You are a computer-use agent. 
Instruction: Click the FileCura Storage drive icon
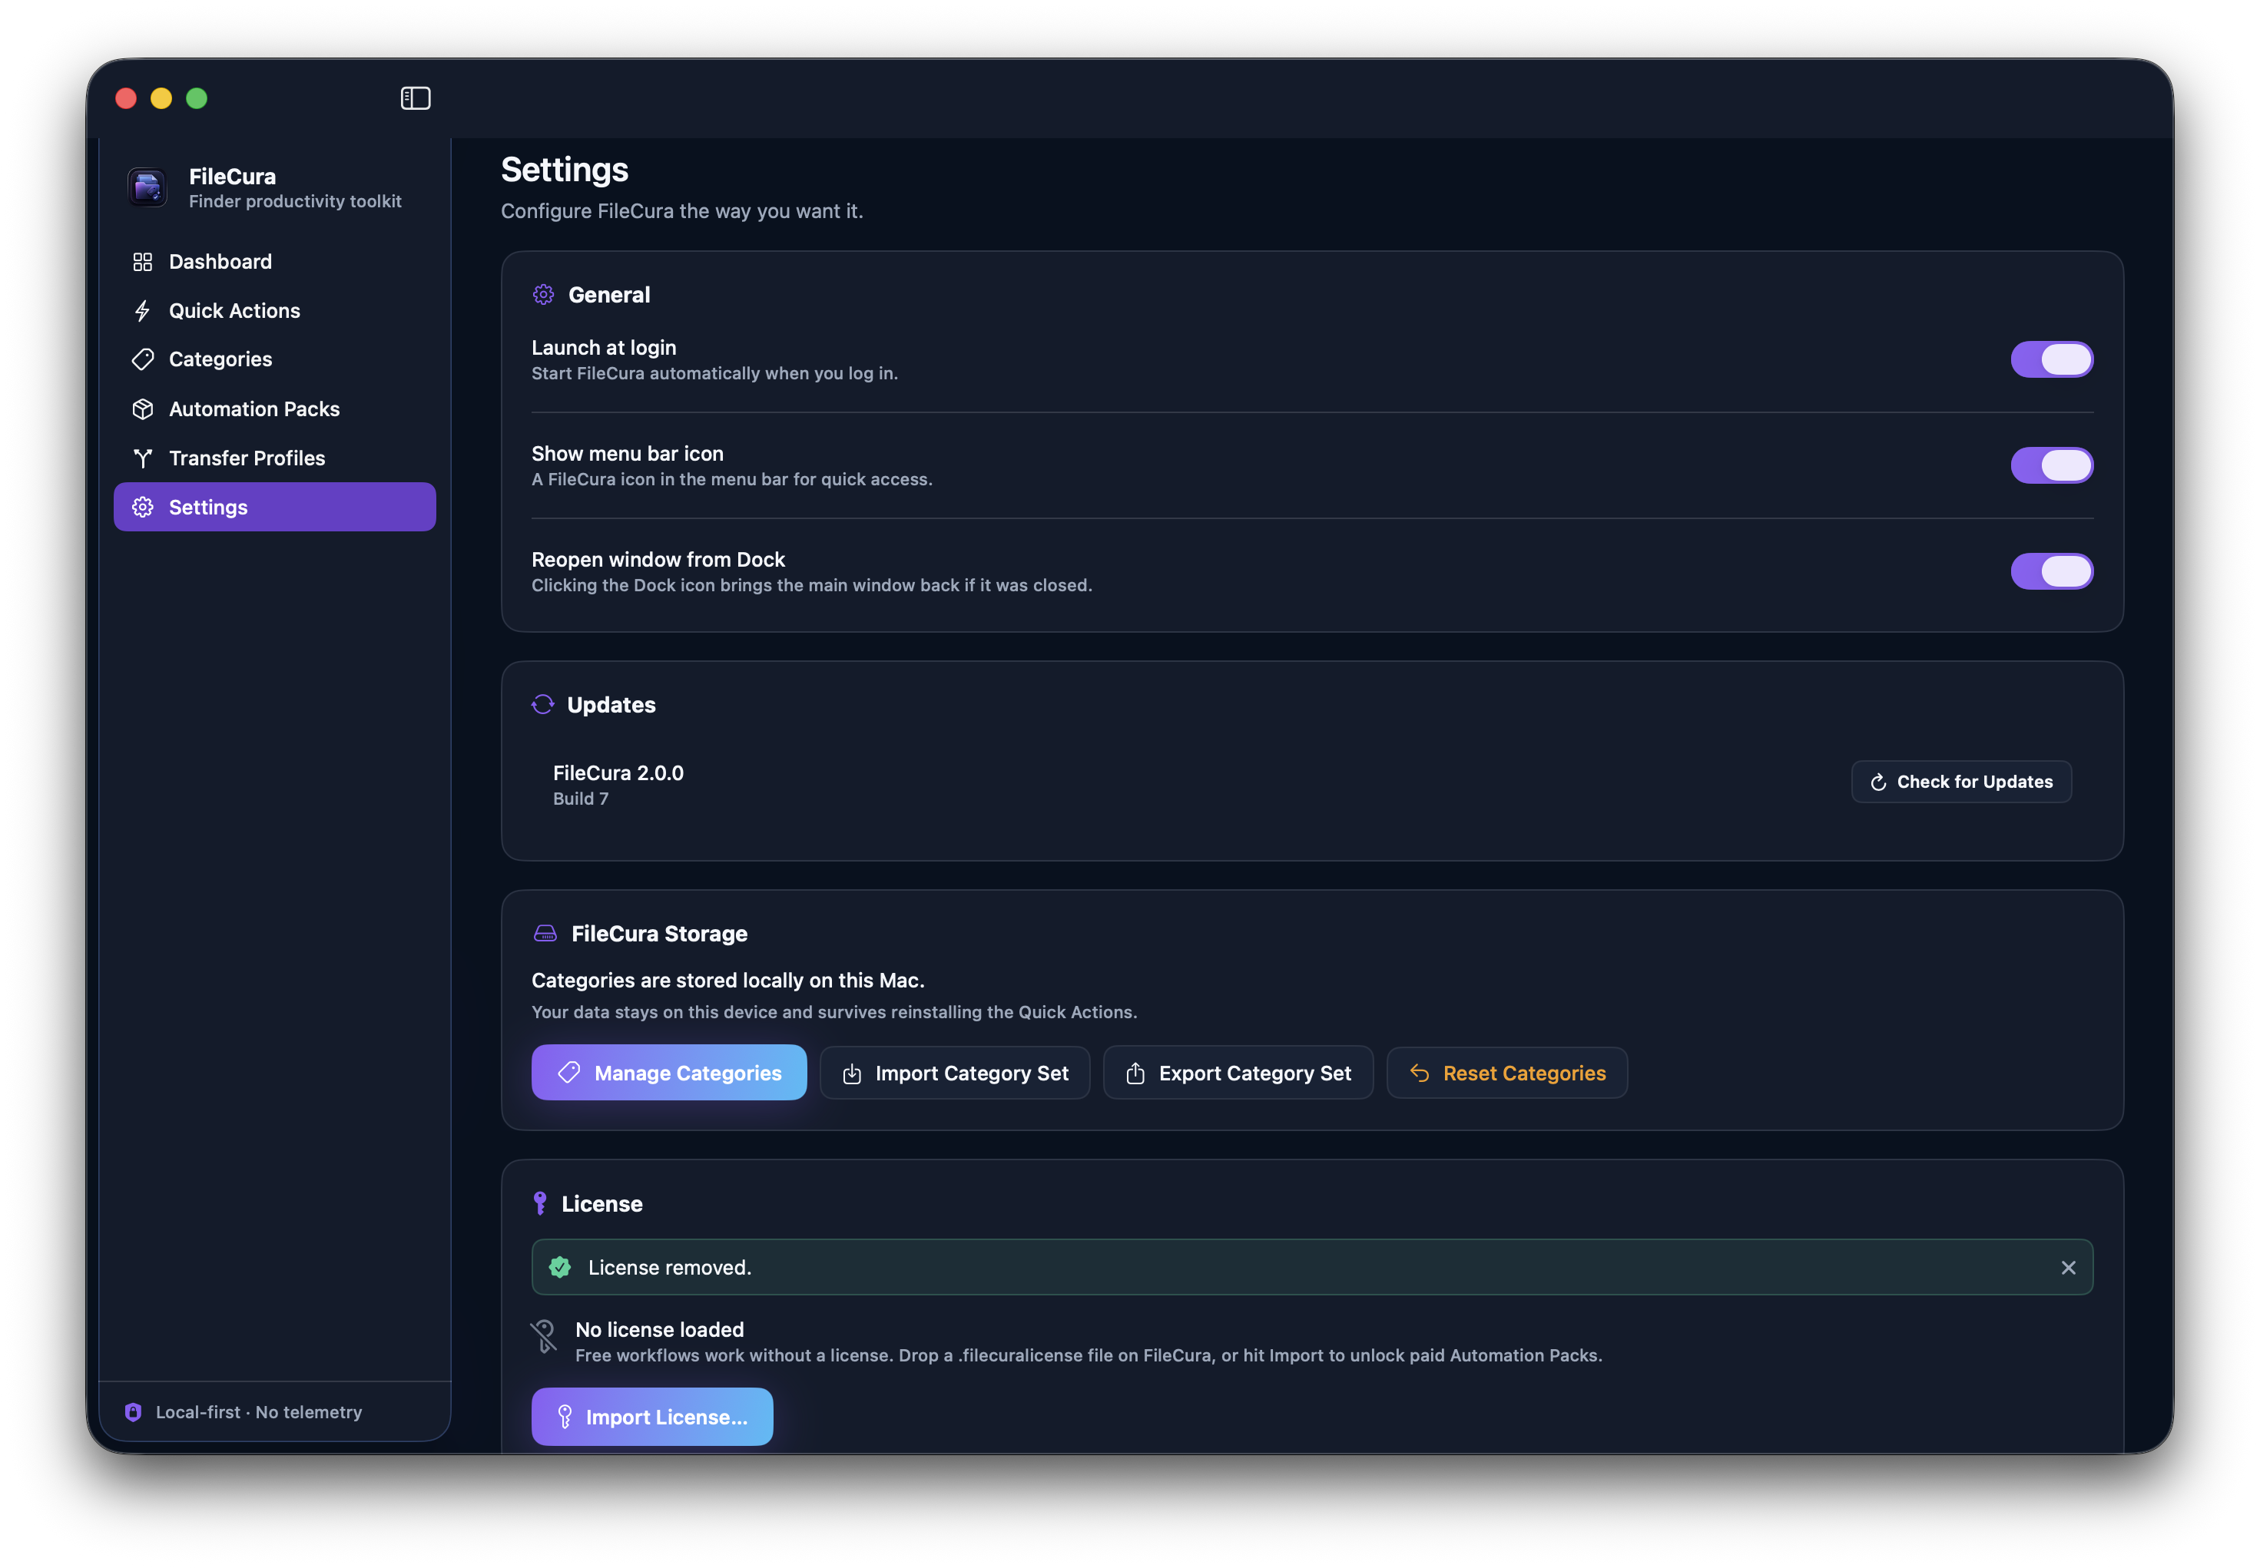[x=545, y=933]
